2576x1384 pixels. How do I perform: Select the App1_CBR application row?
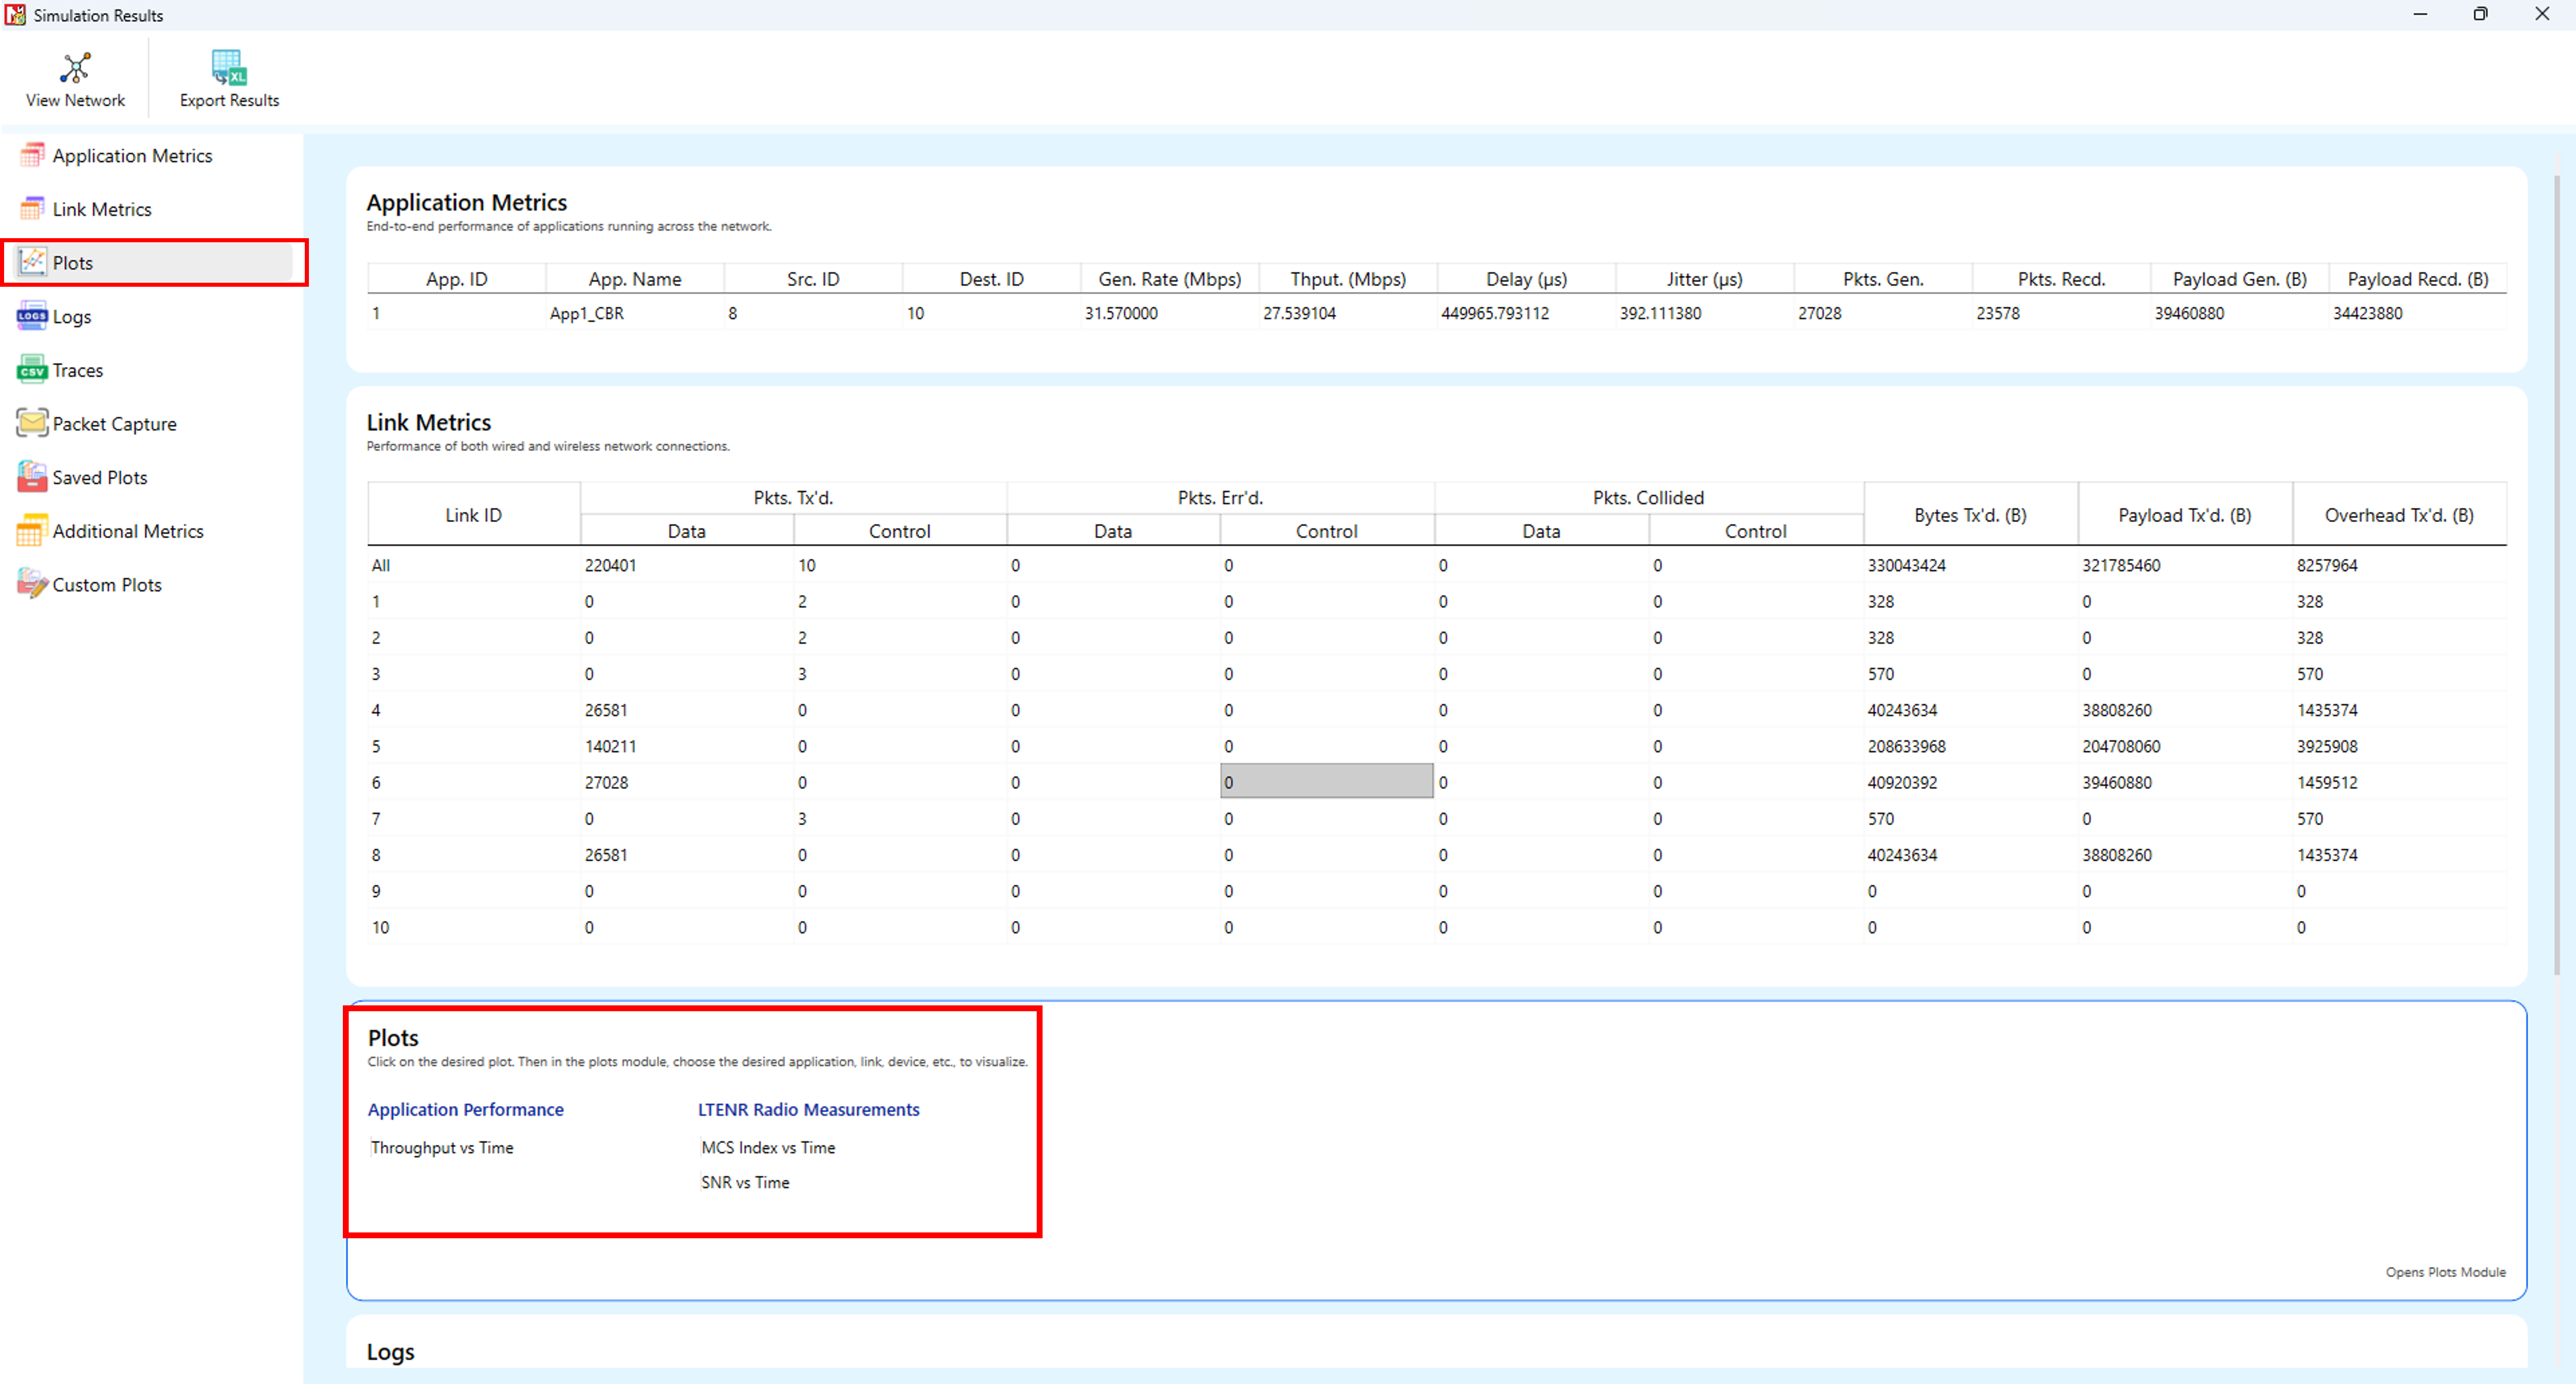(x=587, y=314)
